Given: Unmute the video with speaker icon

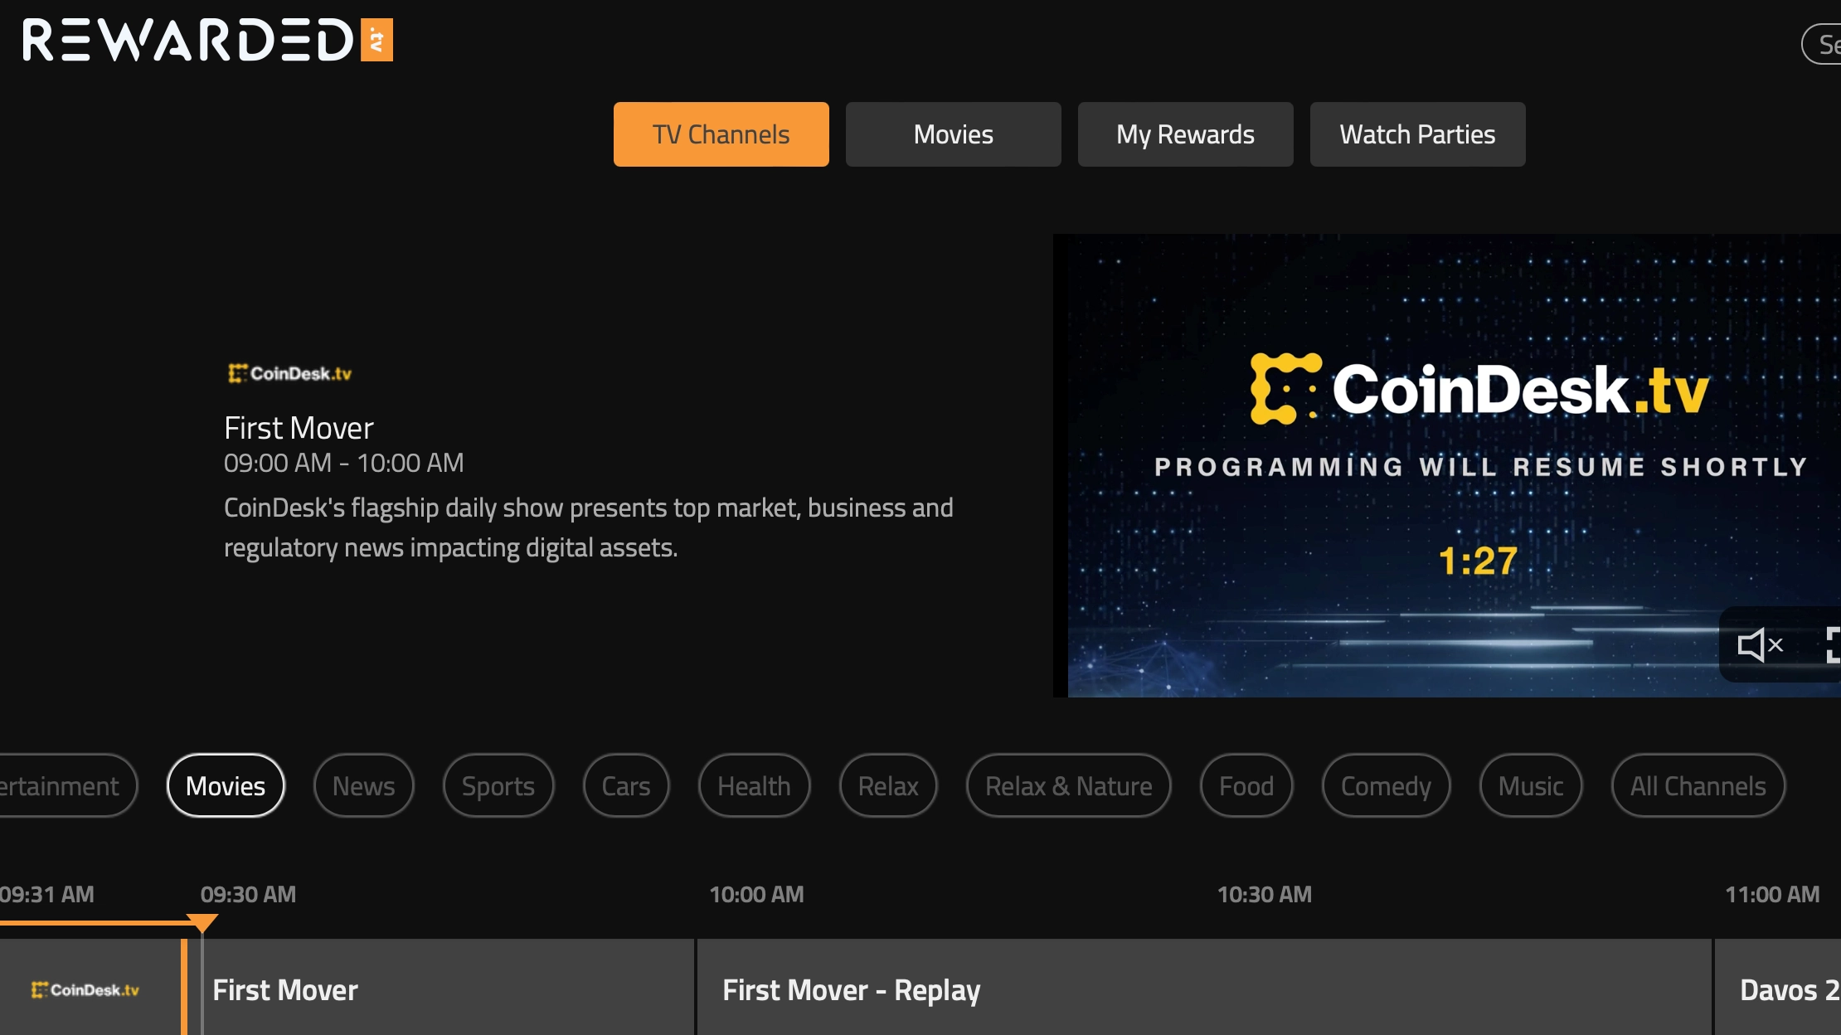Looking at the screenshot, I should (x=1760, y=644).
